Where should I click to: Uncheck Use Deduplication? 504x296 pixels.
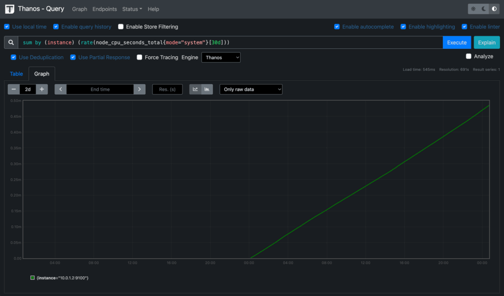point(13,57)
